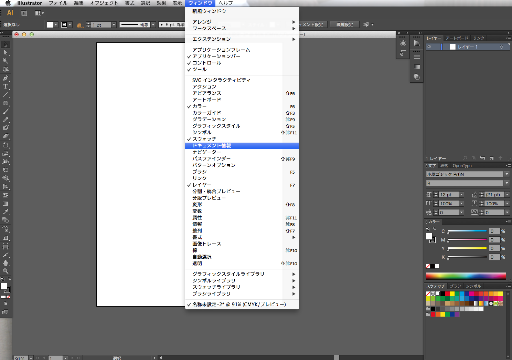Select the Hand tool

pyautogui.click(x=6, y=263)
